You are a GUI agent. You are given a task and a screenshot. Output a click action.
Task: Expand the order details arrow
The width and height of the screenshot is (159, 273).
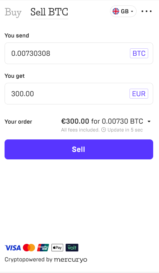tap(149, 122)
